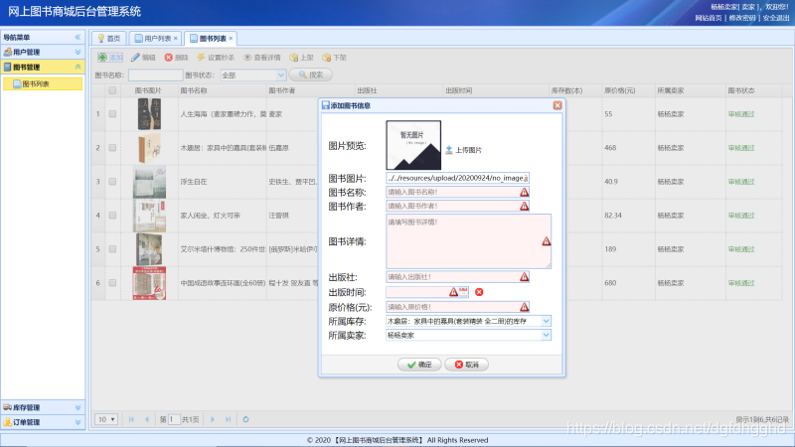The height and width of the screenshot is (447, 795).
Task: Click the 原价格(元) input field
Action: pyautogui.click(x=457, y=307)
